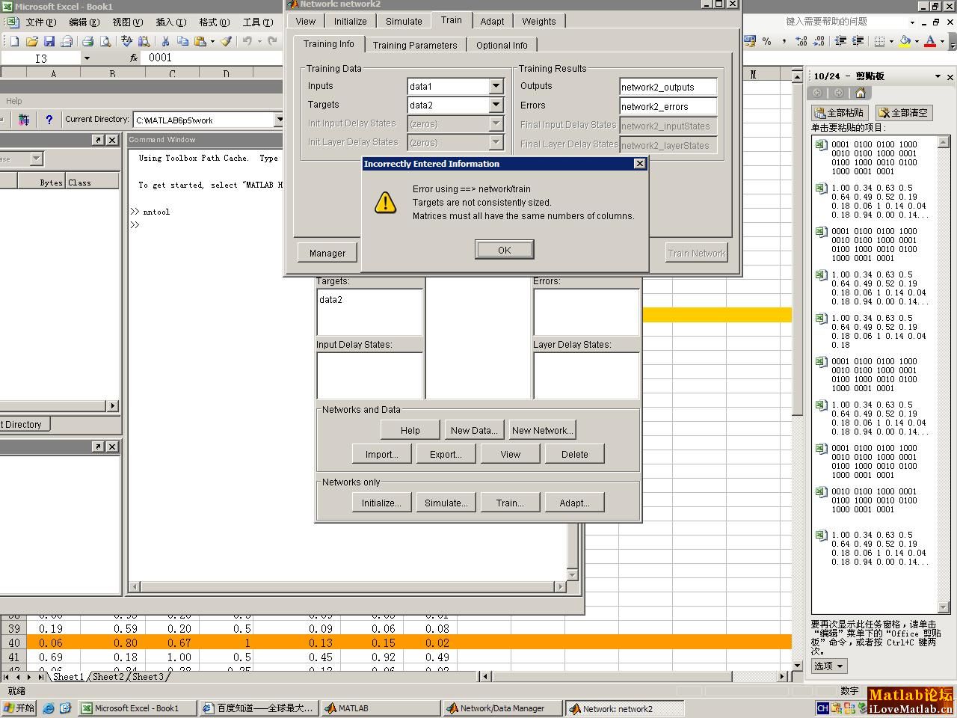Switch to the Optional Info tab
Screen dimensions: 957x718
[502, 45]
